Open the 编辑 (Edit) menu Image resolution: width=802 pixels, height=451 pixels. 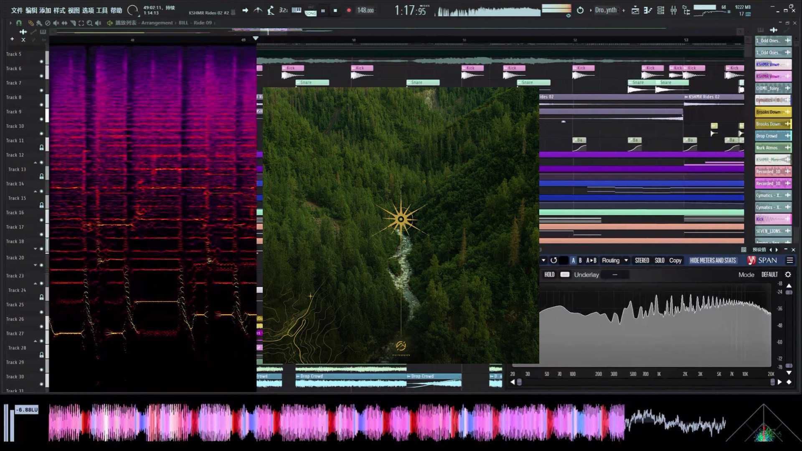tap(31, 10)
